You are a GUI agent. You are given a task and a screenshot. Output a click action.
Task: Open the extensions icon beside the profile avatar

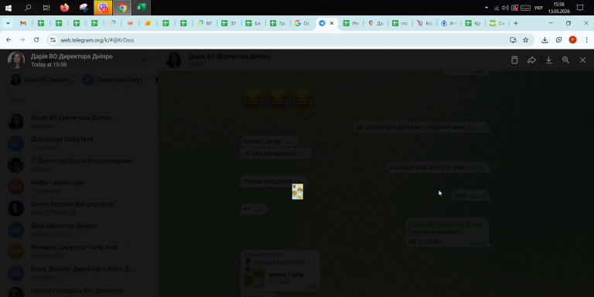[x=558, y=39]
